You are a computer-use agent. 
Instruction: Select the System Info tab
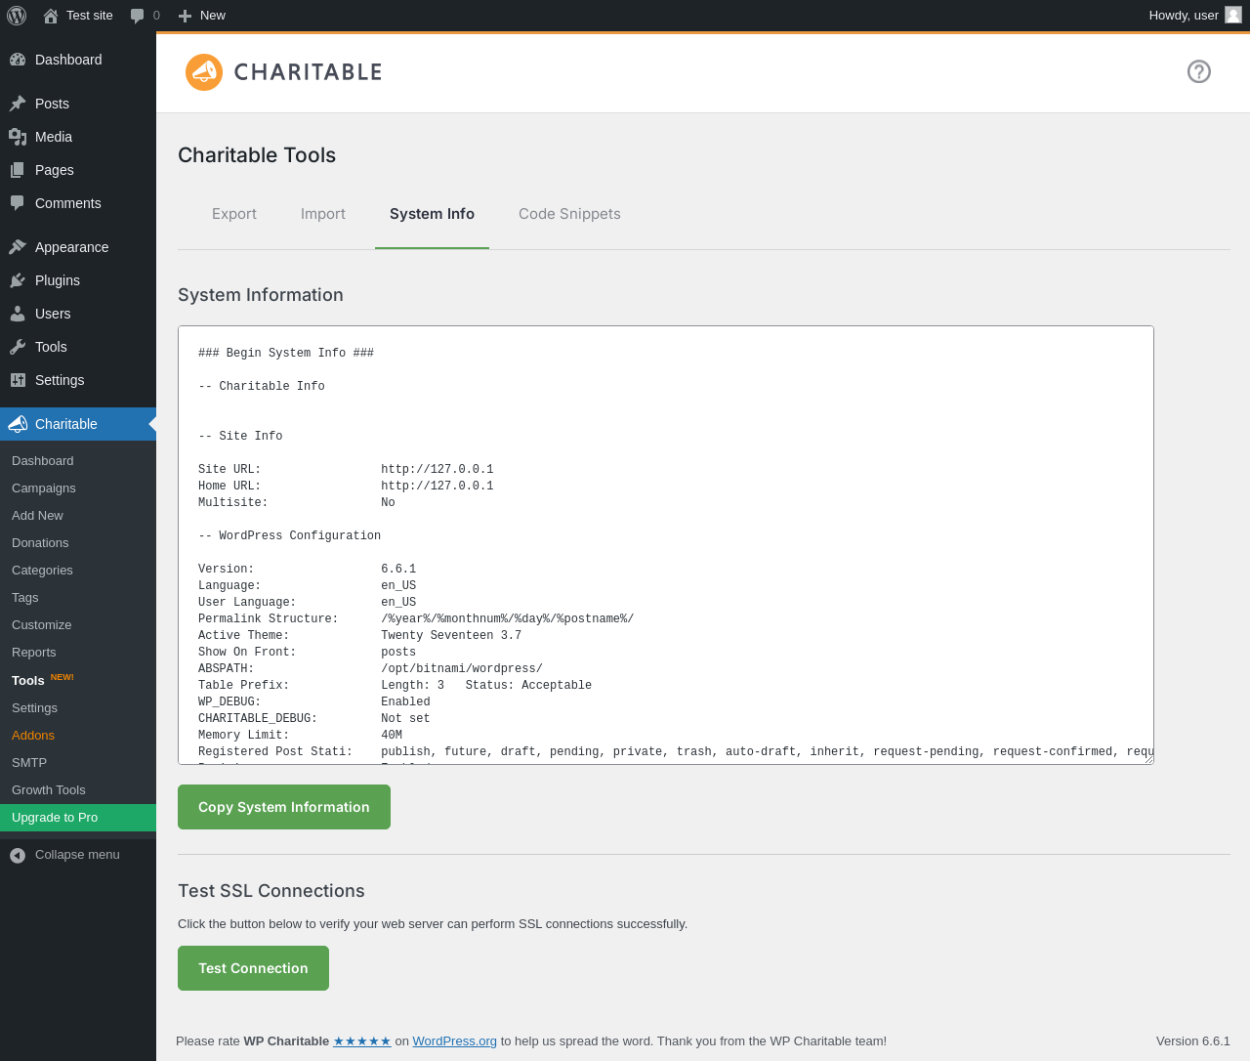432,214
